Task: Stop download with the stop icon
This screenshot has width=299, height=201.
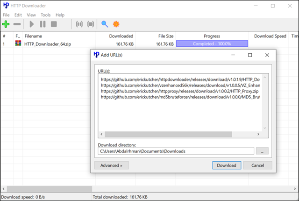Action: [x=54, y=24]
